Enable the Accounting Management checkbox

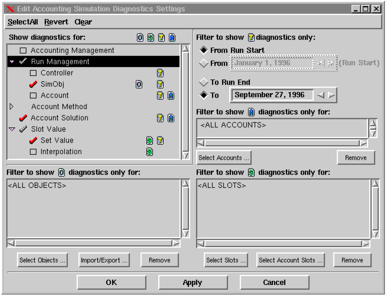[x=23, y=50]
